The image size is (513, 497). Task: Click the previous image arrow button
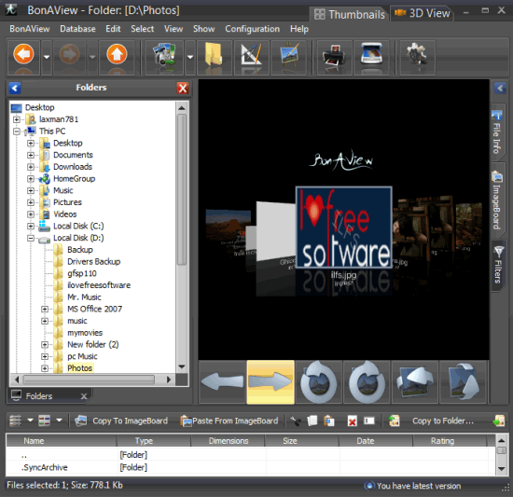(x=223, y=382)
